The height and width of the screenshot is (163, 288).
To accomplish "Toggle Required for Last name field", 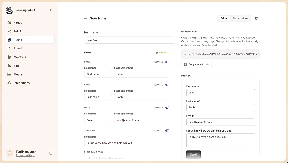I will coord(167,85).
